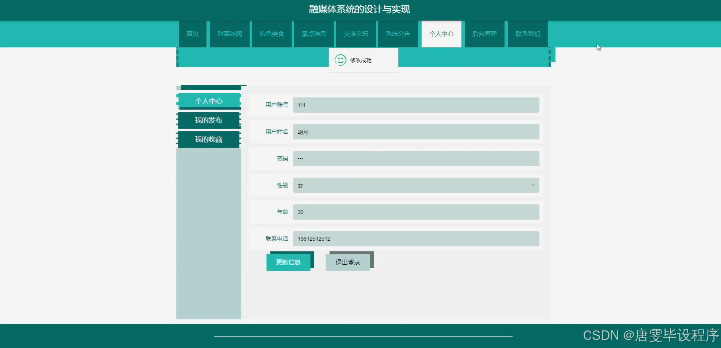Viewport: 721px width, 348px height.
Task: Go to the 交流论坛 forum
Action: (356, 34)
